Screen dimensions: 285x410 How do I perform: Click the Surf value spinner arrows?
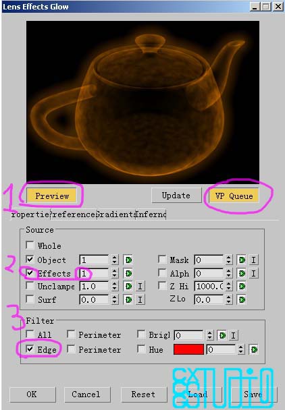pyautogui.click(x=114, y=299)
